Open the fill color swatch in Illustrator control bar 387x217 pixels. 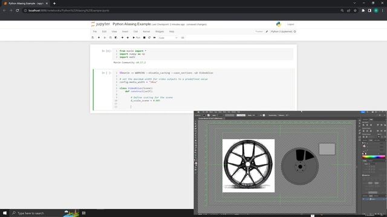204,115
